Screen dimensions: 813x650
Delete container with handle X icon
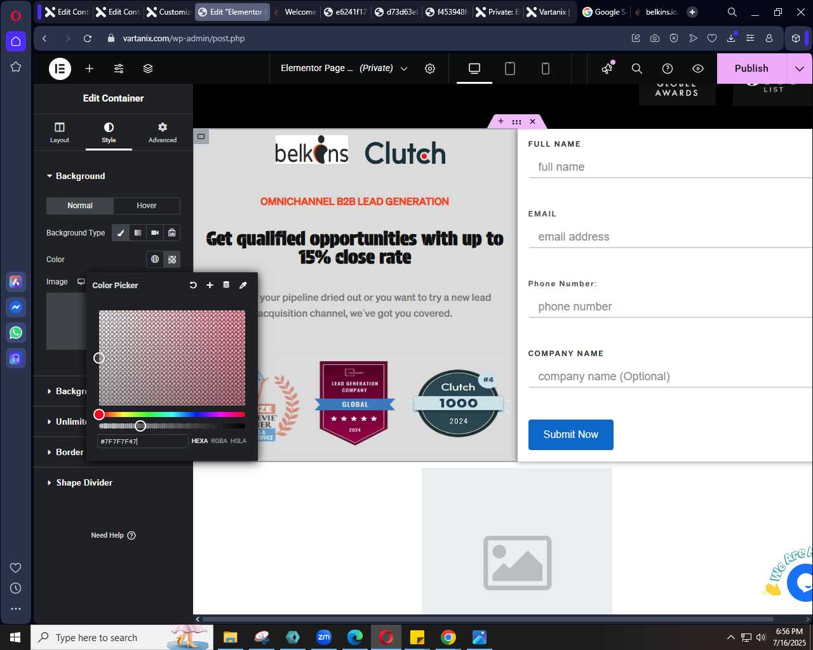(533, 121)
